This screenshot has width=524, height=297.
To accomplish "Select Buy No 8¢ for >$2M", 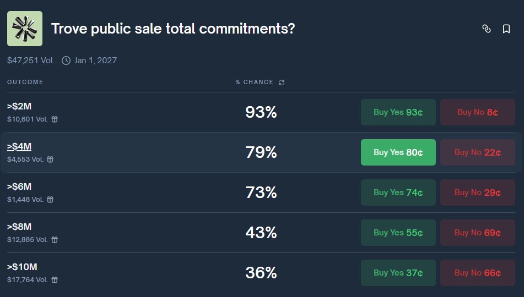I will (x=477, y=112).
